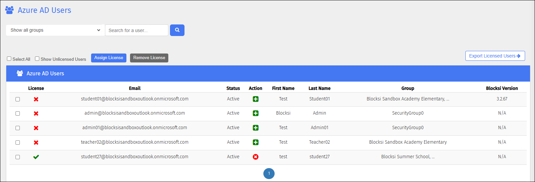
Task: Click last name Teacher02 cell
Action: [319, 142]
